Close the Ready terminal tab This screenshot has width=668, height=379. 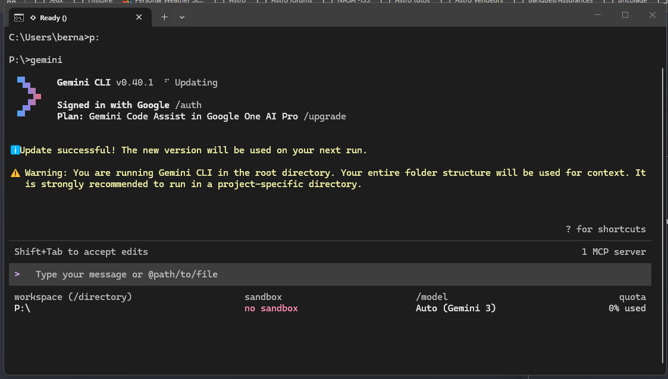[139, 17]
